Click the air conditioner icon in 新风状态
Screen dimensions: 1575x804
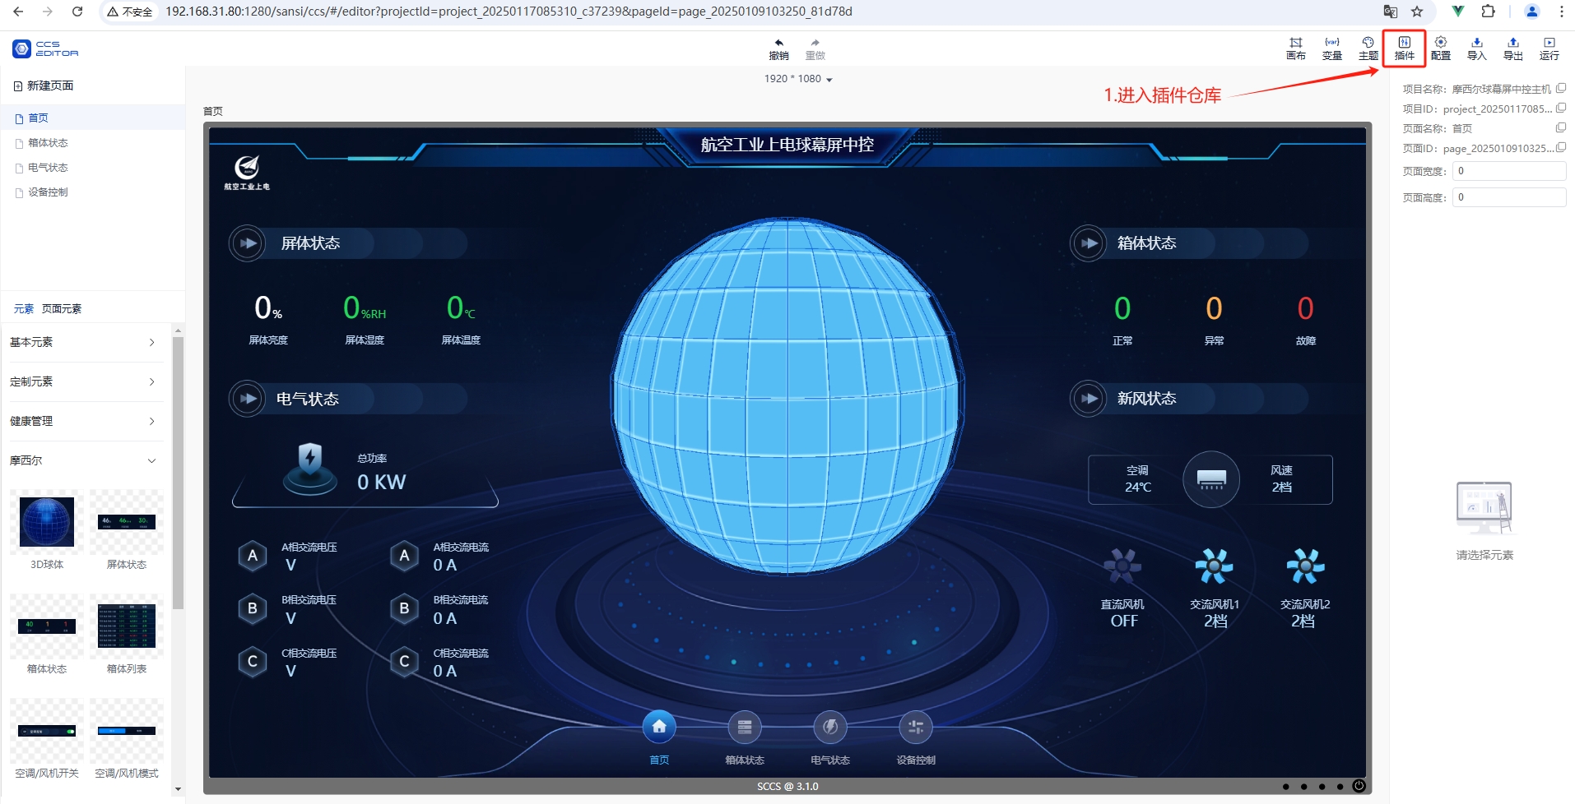pyautogui.click(x=1211, y=479)
